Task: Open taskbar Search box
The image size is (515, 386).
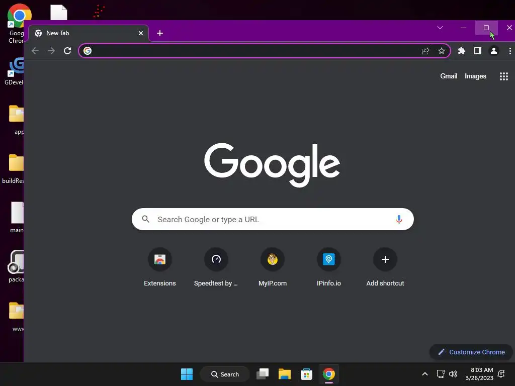Action: [225, 374]
